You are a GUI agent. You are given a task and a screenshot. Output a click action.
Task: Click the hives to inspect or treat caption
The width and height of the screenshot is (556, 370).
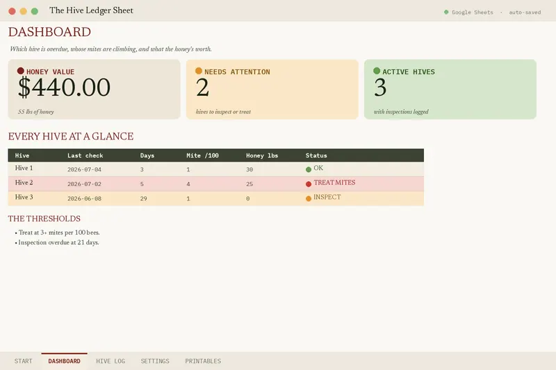(223, 112)
